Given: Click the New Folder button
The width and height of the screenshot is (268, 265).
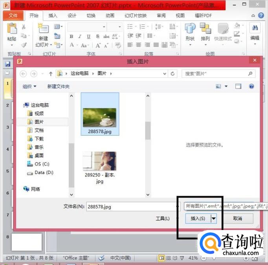Looking at the screenshot, I should coord(58,86).
